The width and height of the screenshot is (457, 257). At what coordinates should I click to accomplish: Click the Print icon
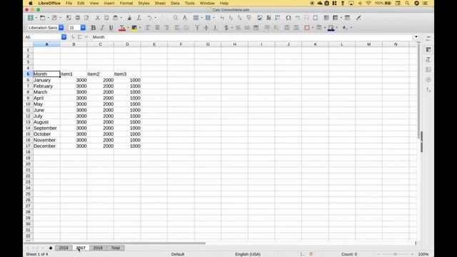(x=78, y=18)
